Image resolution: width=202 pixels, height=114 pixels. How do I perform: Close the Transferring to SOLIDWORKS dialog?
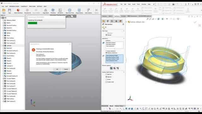64,17
